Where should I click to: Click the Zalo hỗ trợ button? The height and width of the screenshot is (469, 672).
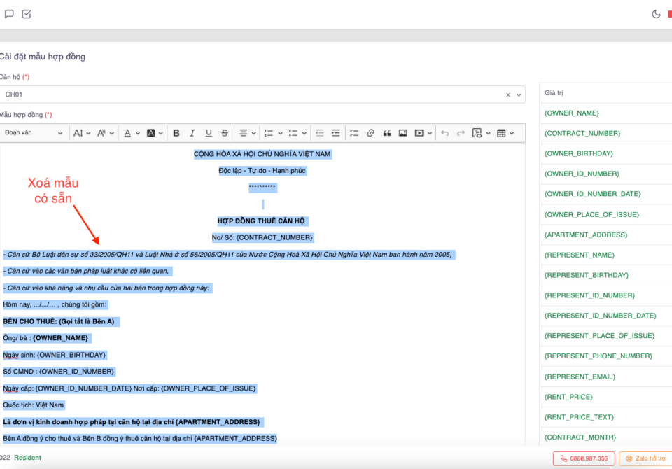[644, 458]
